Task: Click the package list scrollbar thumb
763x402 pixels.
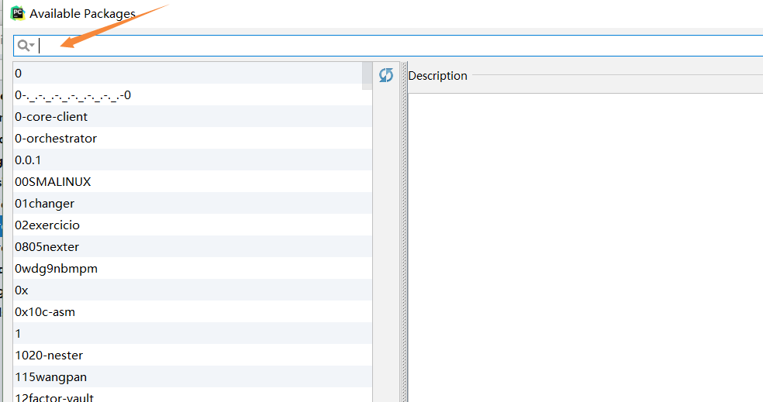Action: (368, 76)
